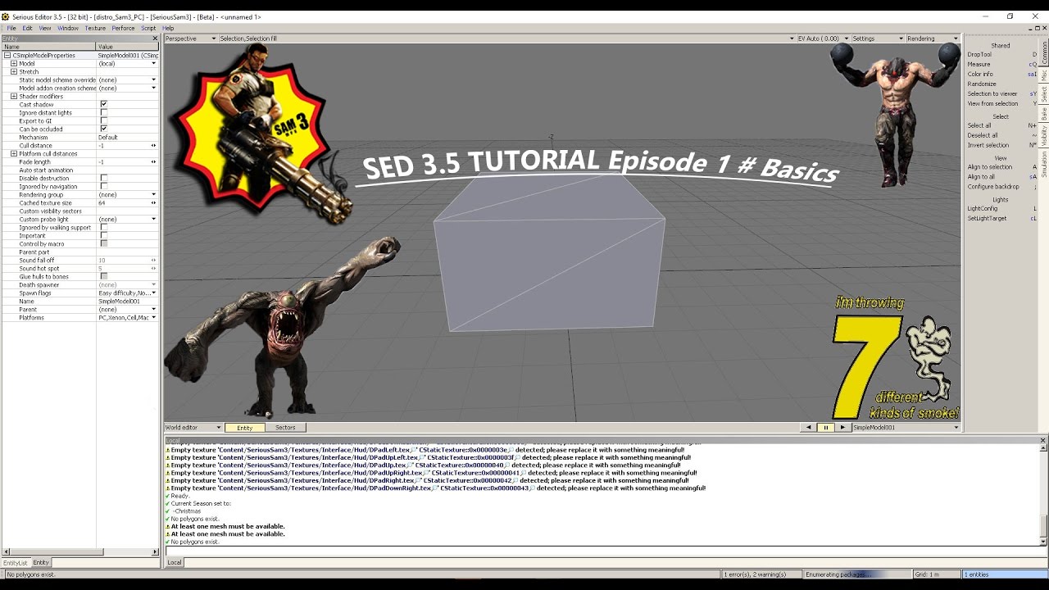This screenshot has width=1049, height=590.
Task: Open the File menu
Action: point(11,28)
